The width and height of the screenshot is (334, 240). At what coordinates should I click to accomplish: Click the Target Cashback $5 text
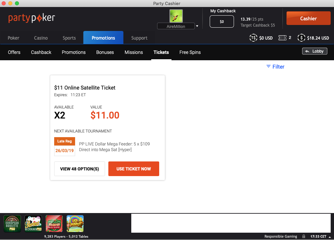point(258,25)
